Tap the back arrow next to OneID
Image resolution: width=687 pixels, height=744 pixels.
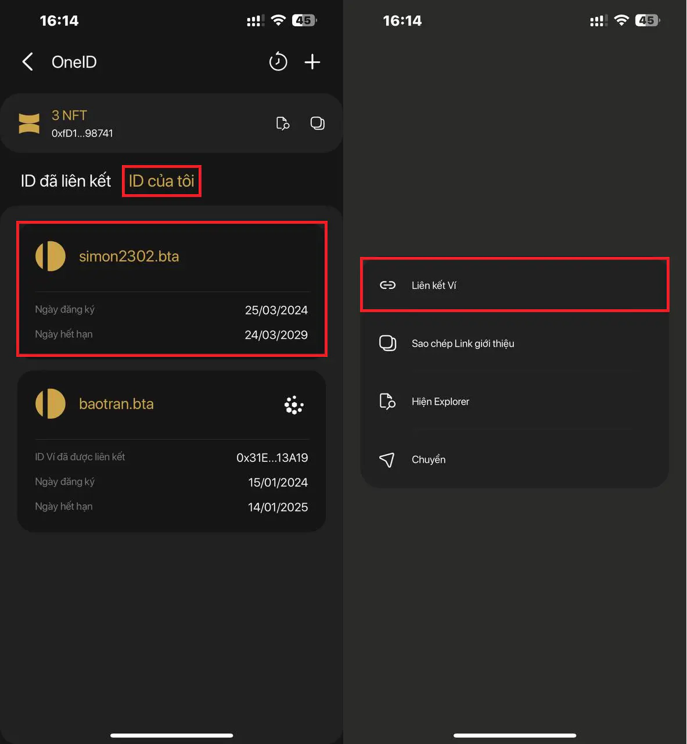pyautogui.click(x=27, y=62)
